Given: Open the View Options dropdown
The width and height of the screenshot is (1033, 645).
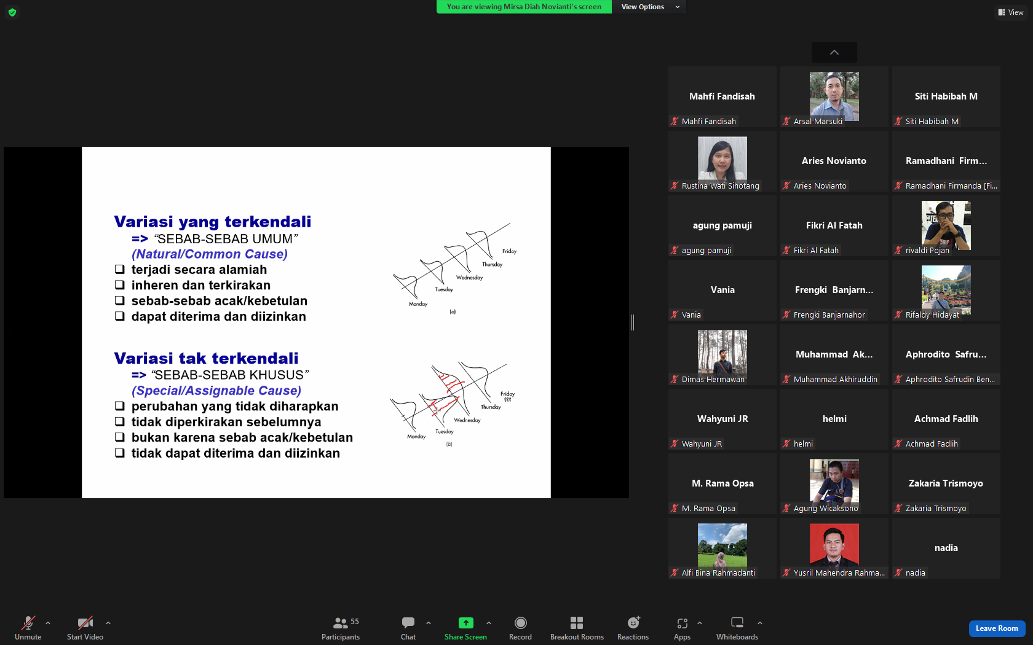Looking at the screenshot, I should point(650,7).
